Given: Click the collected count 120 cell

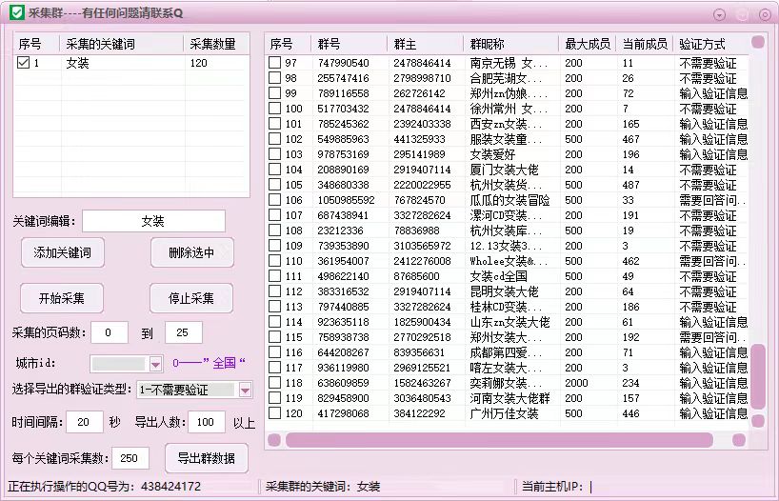Looking at the screenshot, I should point(198,63).
